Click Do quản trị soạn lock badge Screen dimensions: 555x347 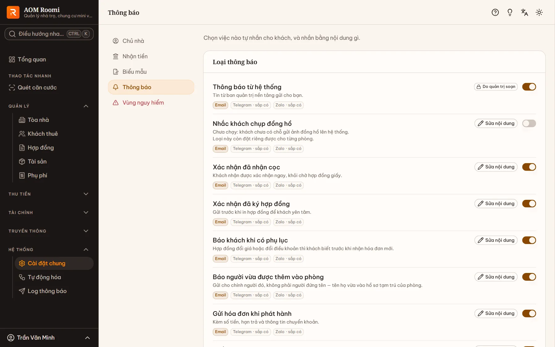(x=496, y=87)
